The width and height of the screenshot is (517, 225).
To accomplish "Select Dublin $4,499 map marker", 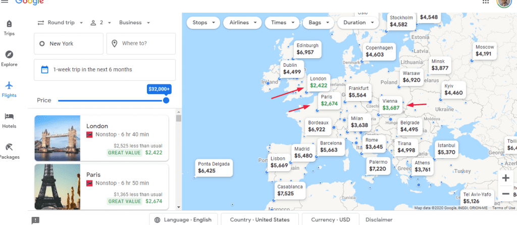I will click(292, 69).
